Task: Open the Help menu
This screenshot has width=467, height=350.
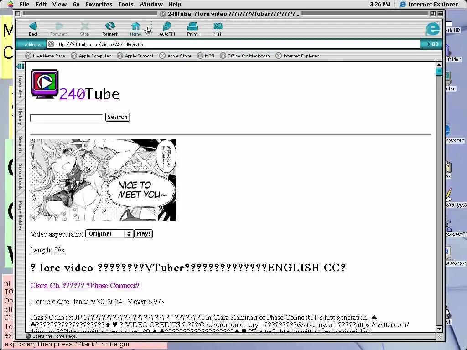Action: [x=175, y=4]
